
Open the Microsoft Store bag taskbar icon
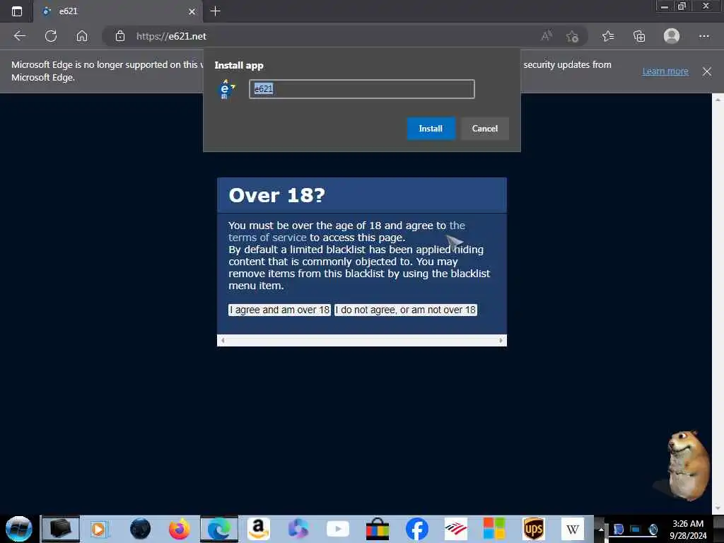click(378, 529)
